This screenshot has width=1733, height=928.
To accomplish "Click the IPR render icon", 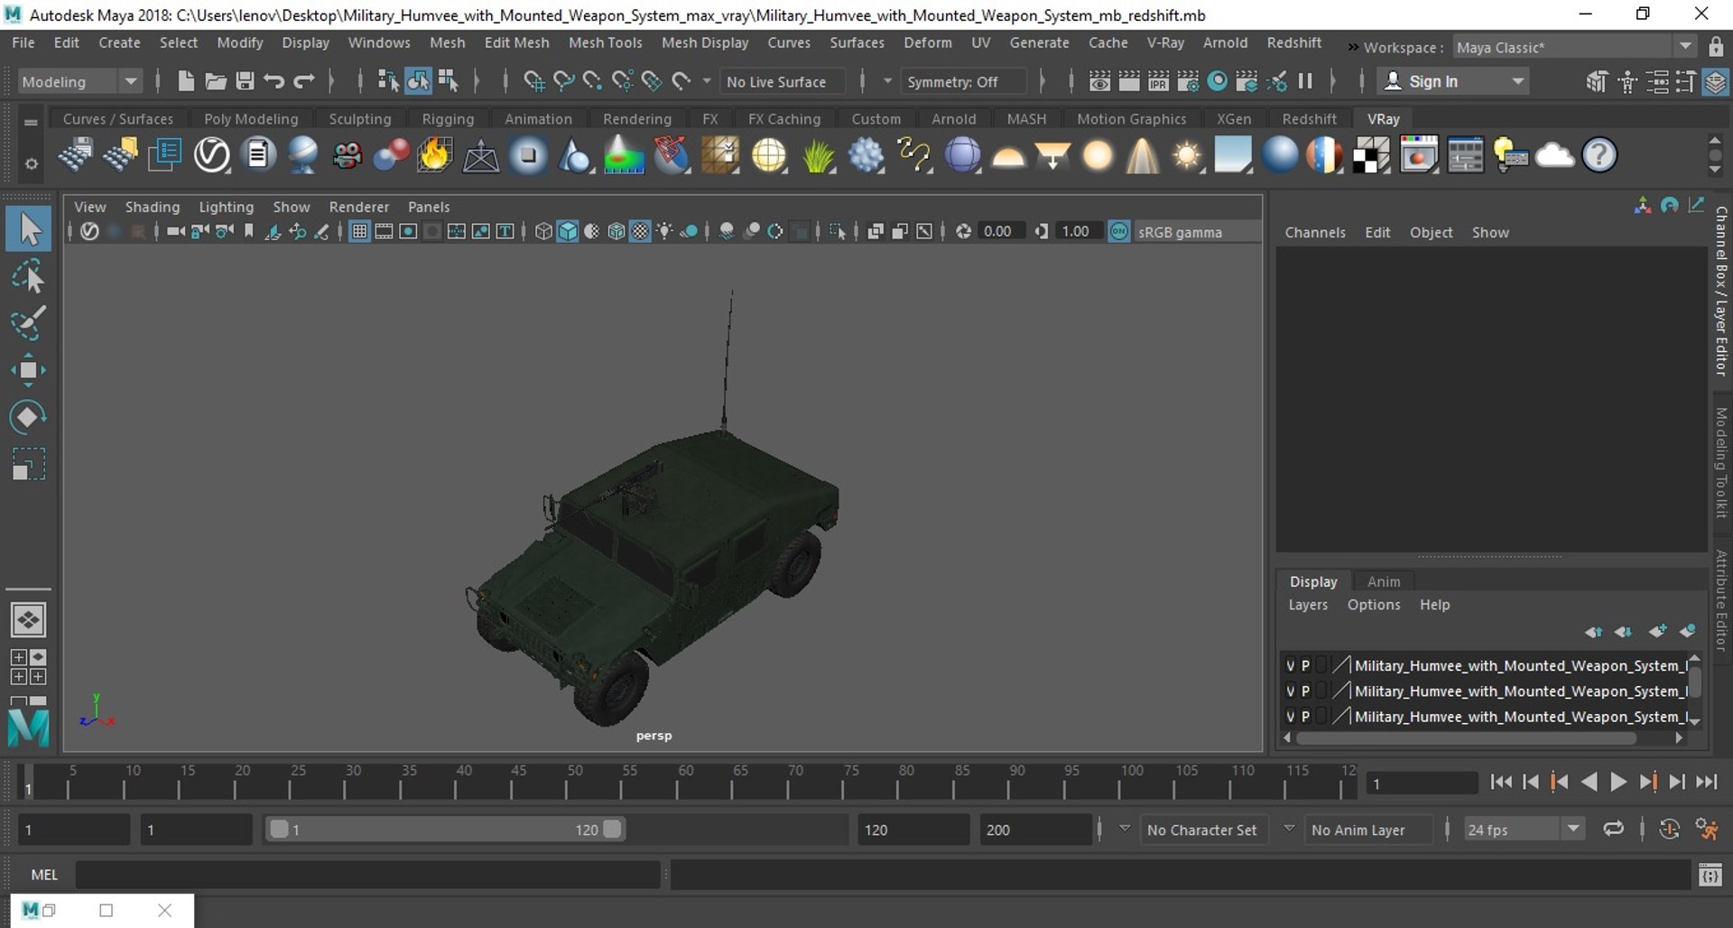I will tap(1158, 81).
